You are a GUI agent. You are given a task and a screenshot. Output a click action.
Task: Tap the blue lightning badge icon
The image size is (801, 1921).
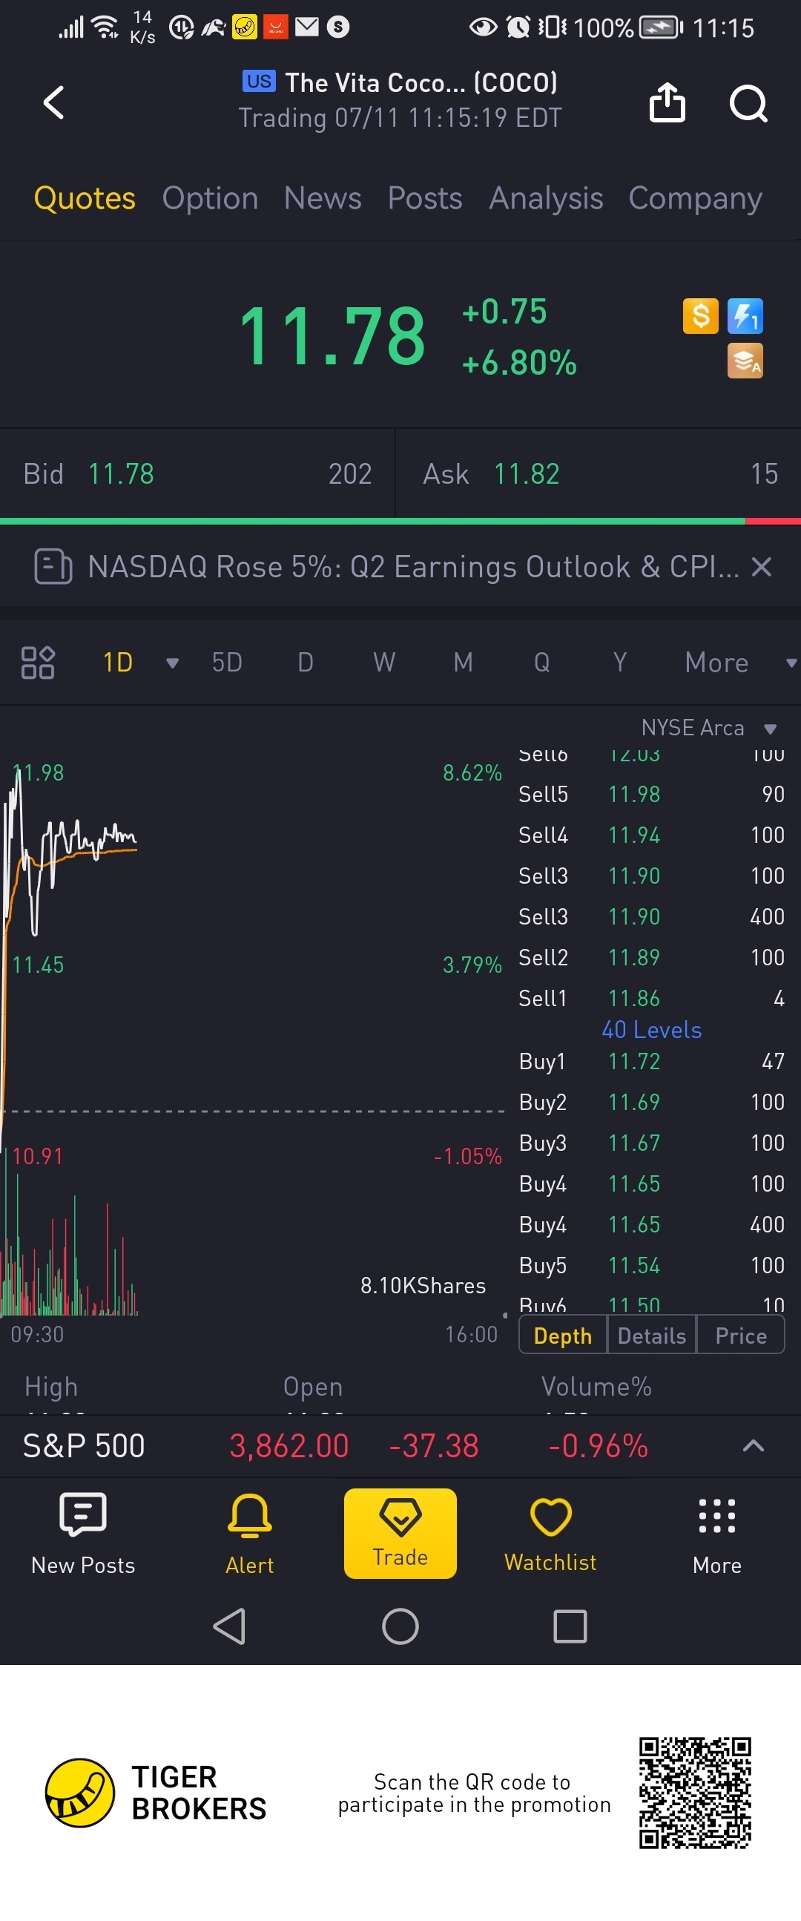click(745, 315)
